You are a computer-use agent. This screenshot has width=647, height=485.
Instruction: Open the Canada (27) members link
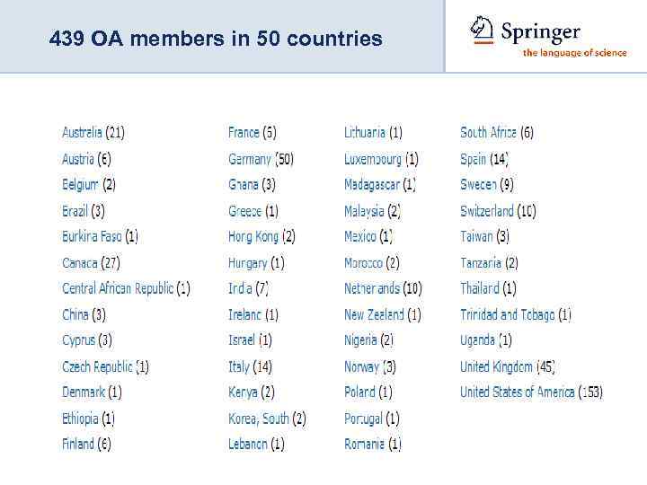(91, 263)
